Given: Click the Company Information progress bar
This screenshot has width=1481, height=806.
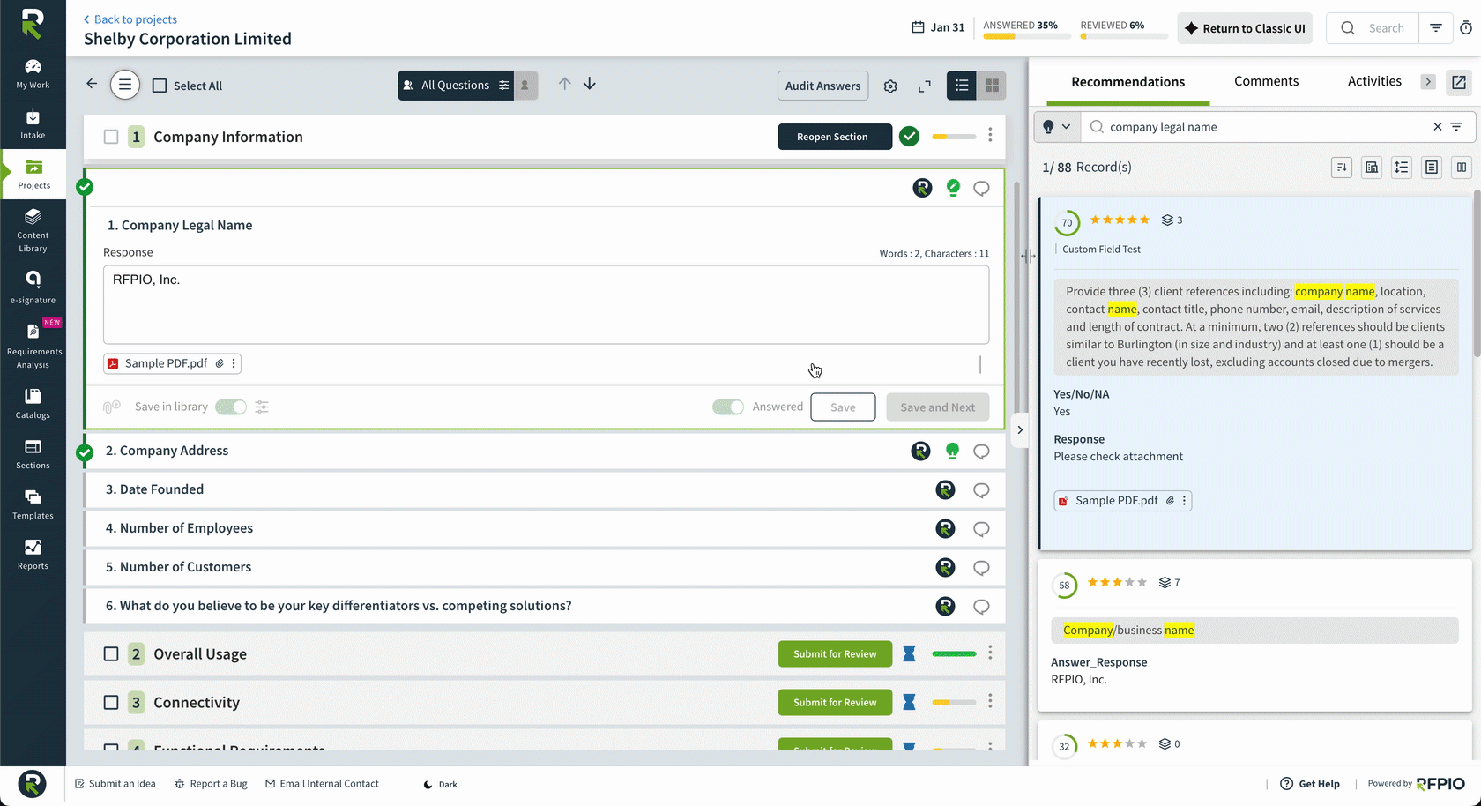Looking at the screenshot, I should point(954,137).
